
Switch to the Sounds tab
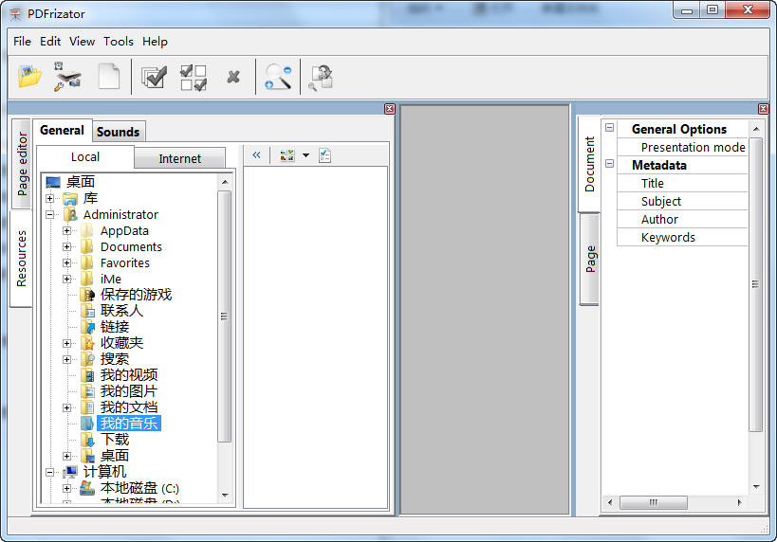click(118, 132)
